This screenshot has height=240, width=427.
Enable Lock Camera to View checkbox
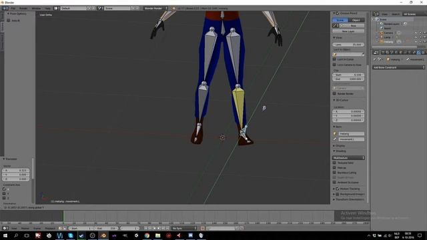click(x=334, y=65)
